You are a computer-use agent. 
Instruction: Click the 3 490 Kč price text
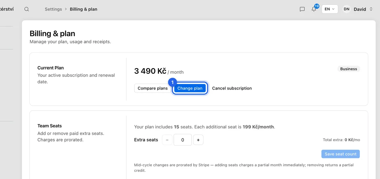point(150,71)
